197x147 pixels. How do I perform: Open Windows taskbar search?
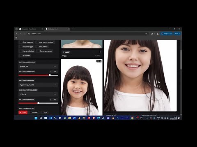pyautogui.click(x=41, y=118)
